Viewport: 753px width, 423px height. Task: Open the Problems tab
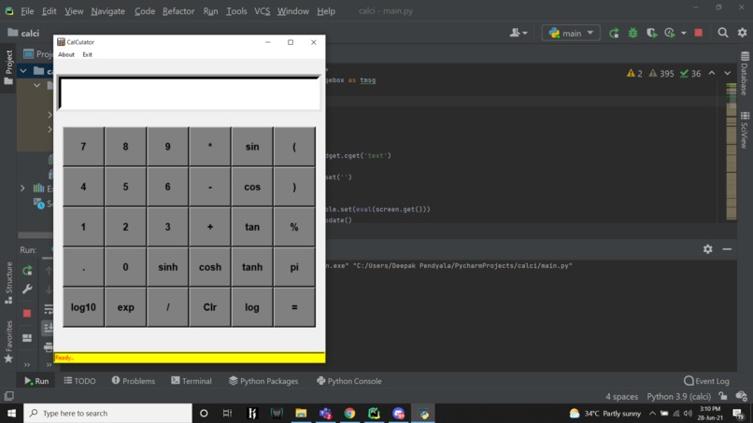coord(133,381)
